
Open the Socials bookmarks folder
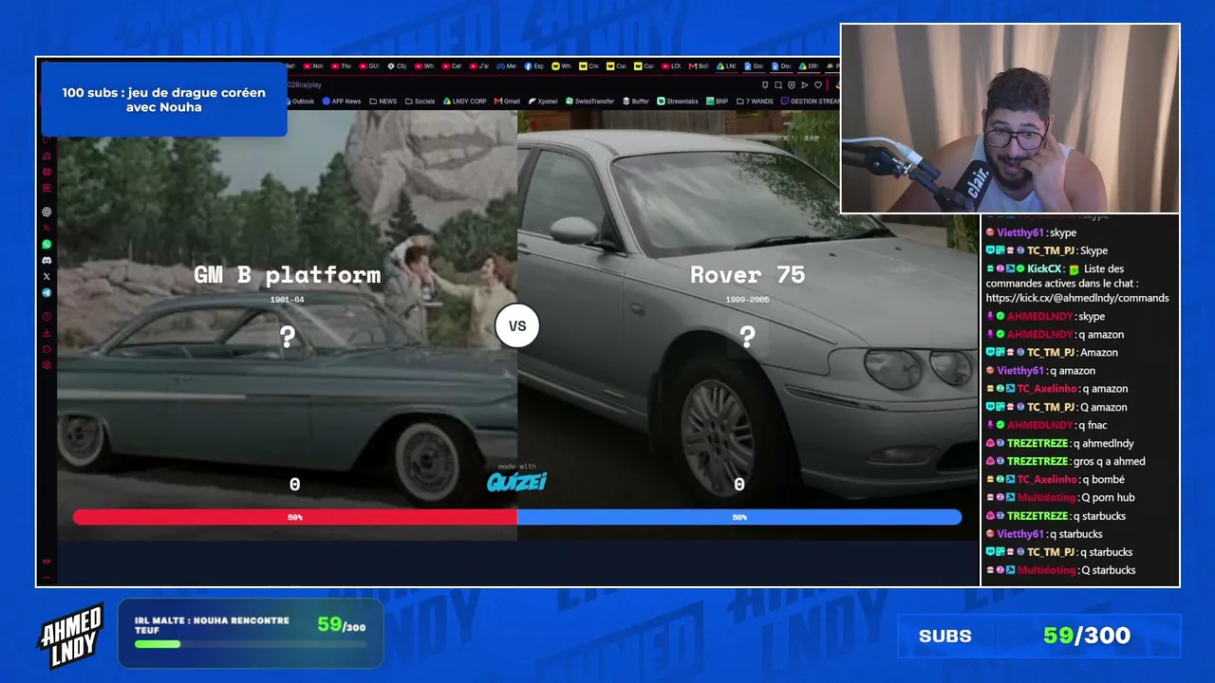[x=420, y=101]
